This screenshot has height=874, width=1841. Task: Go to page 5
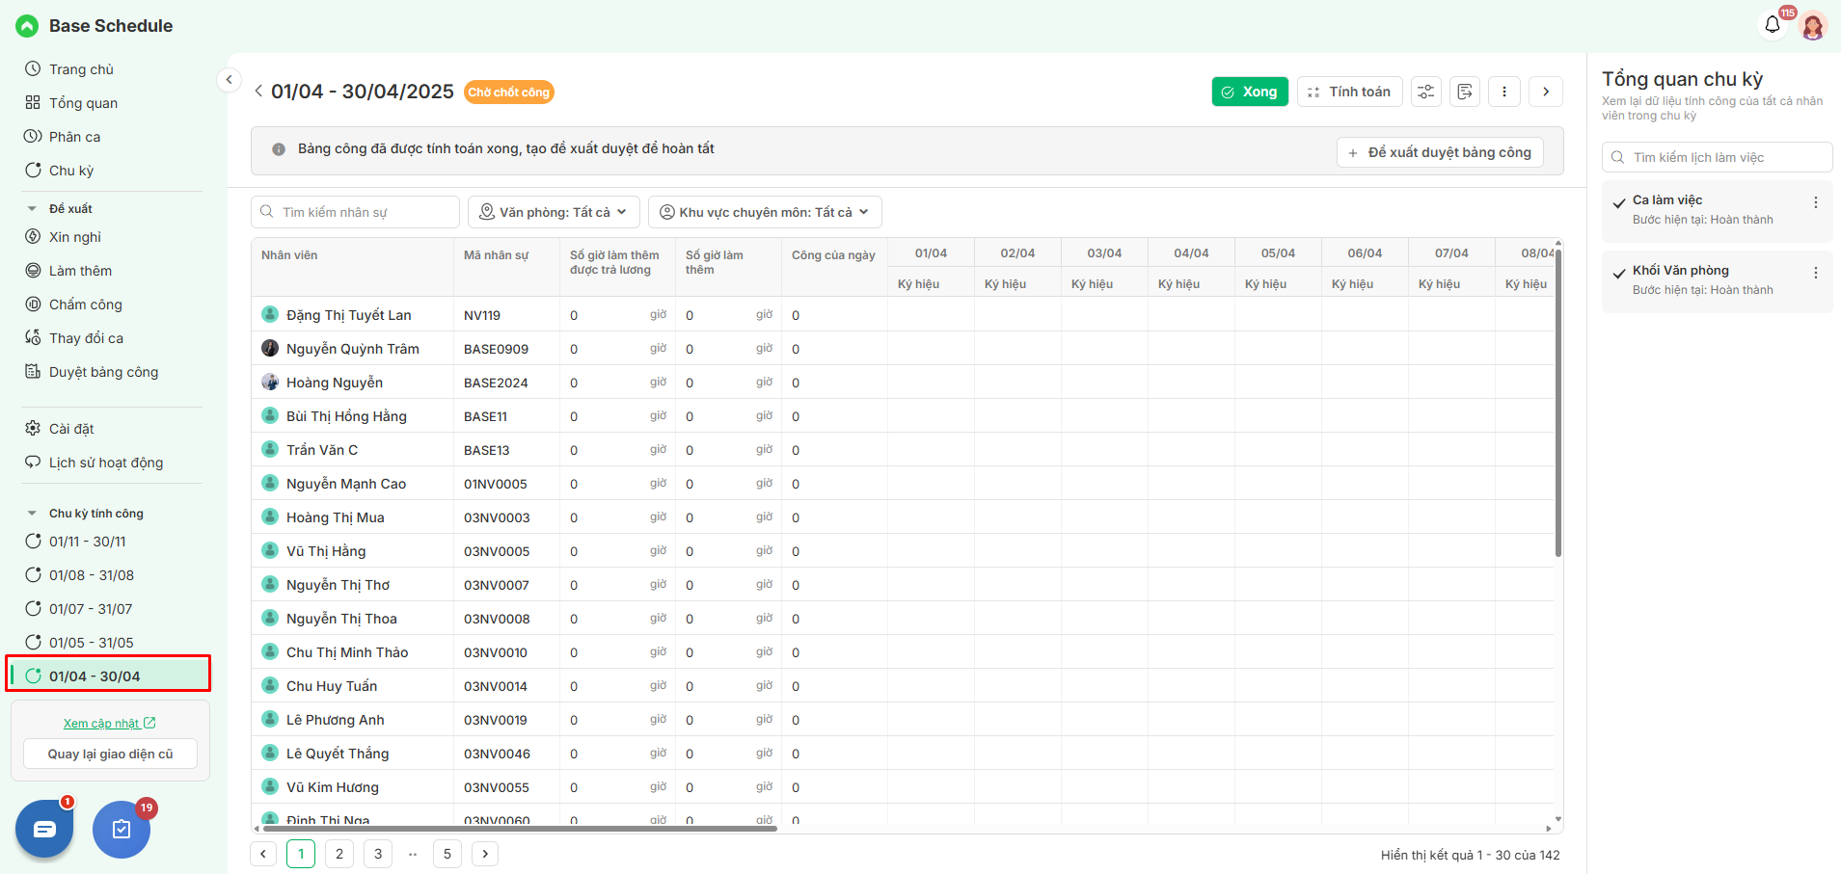point(447,854)
